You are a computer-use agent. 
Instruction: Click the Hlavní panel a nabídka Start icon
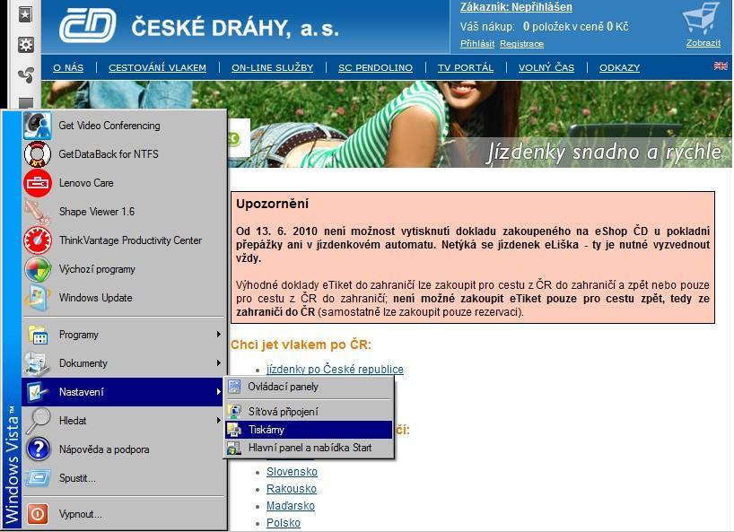point(234,448)
